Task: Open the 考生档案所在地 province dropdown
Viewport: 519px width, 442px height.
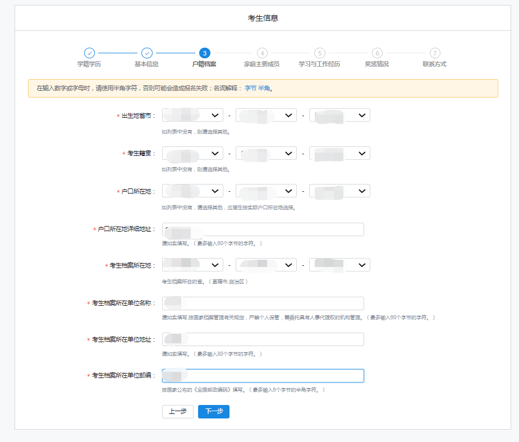Action: 192,265
